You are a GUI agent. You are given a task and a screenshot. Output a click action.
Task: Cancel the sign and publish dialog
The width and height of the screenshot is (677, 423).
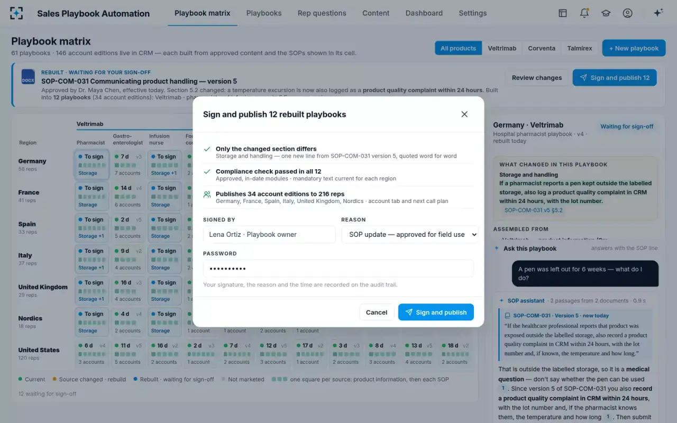click(x=377, y=312)
